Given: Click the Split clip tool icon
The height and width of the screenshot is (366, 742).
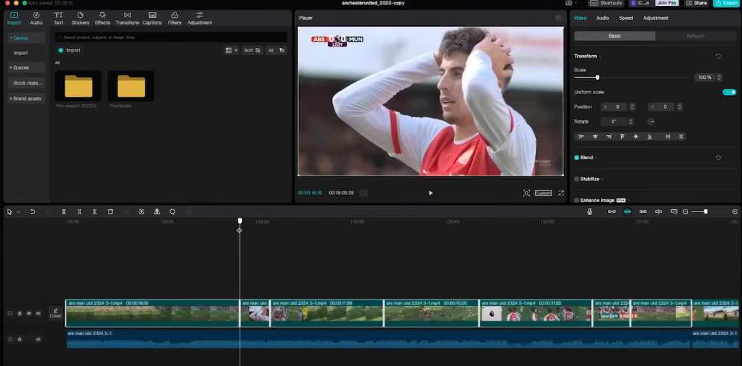Looking at the screenshot, I should pos(64,212).
